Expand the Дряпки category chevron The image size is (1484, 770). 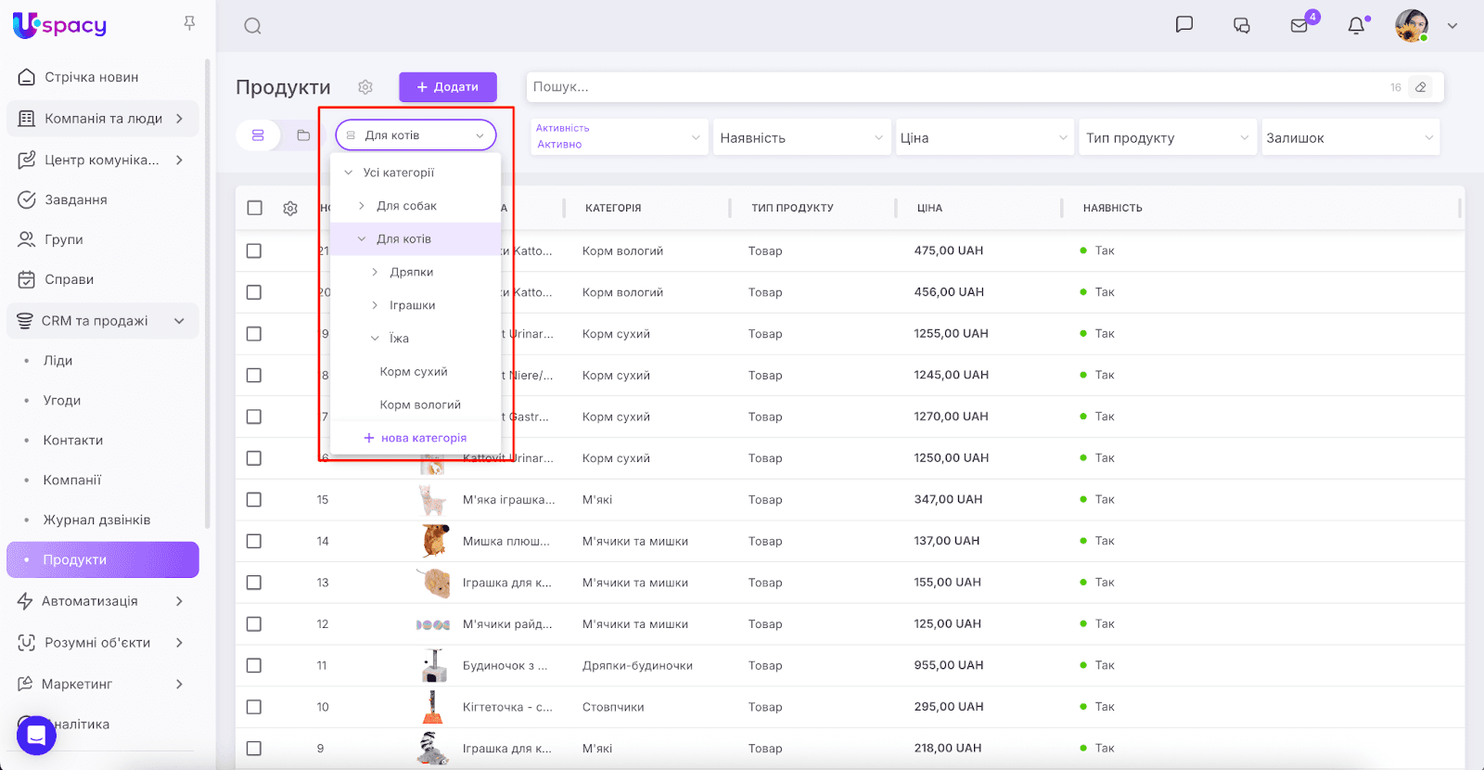375,272
